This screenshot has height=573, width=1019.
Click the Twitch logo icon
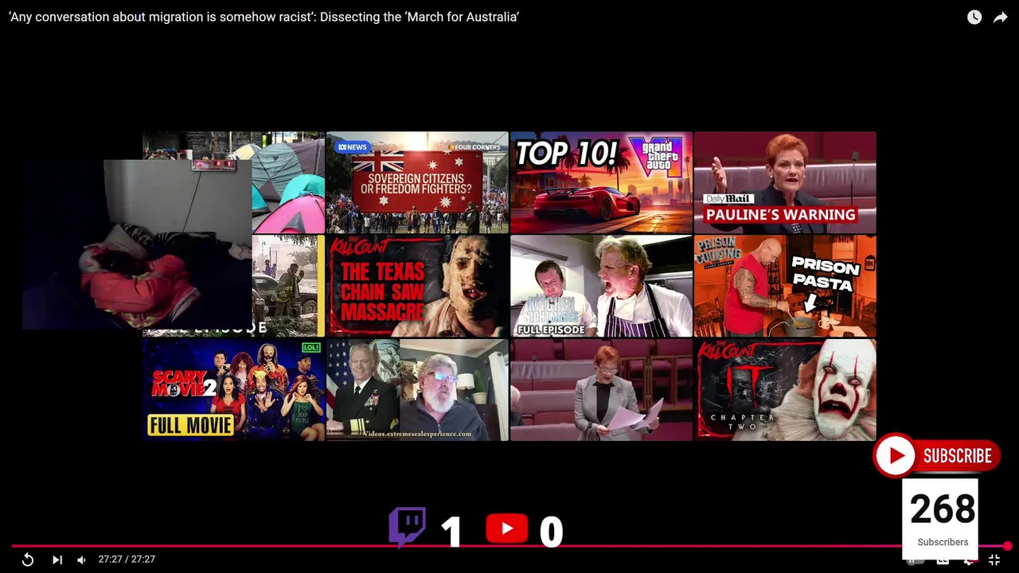pyautogui.click(x=407, y=527)
